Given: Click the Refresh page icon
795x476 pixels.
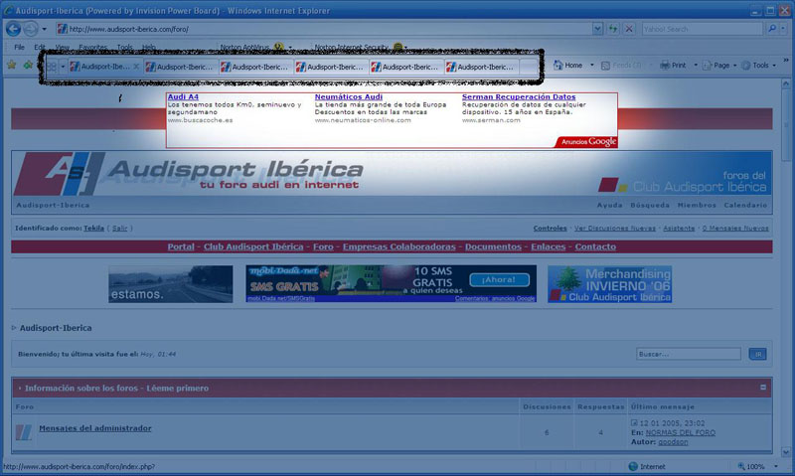Looking at the screenshot, I should tap(613, 29).
